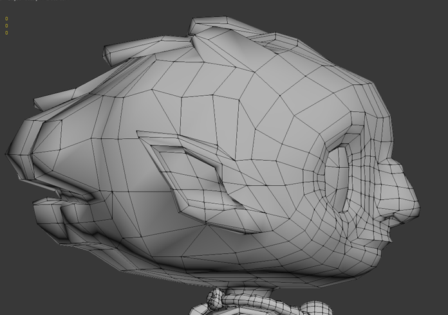Click the first yellow 0 statistics counter

coord(6,19)
